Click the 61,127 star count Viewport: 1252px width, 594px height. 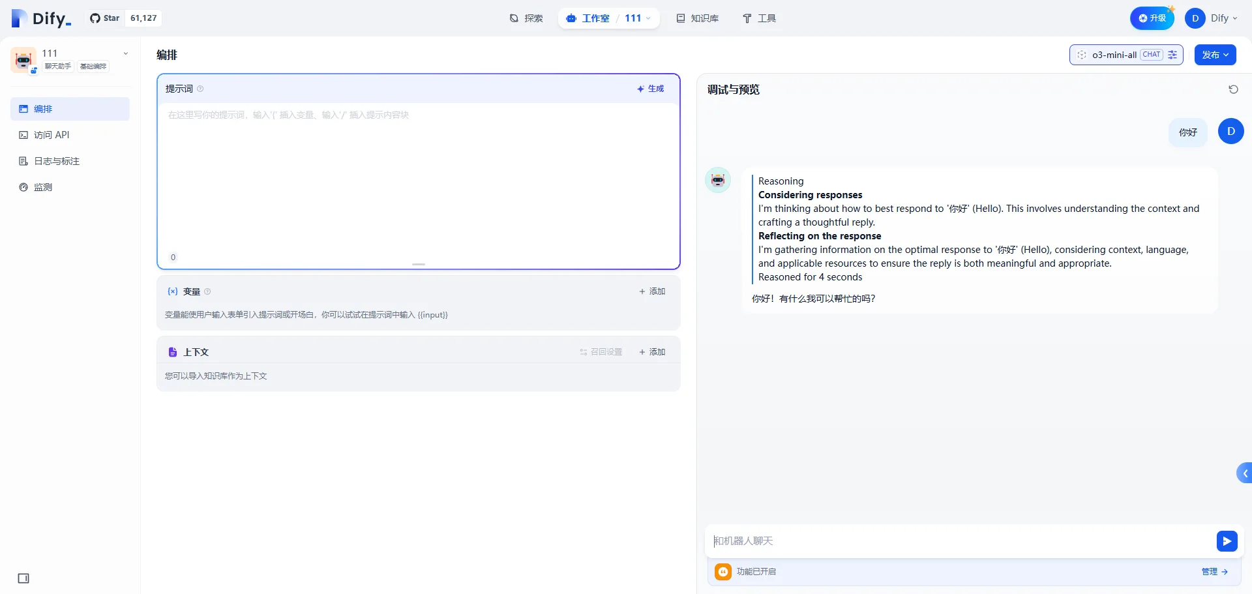click(x=143, y=18)
